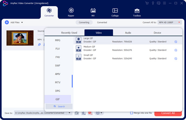Click the magnifier Search icon

click(55, 106)
